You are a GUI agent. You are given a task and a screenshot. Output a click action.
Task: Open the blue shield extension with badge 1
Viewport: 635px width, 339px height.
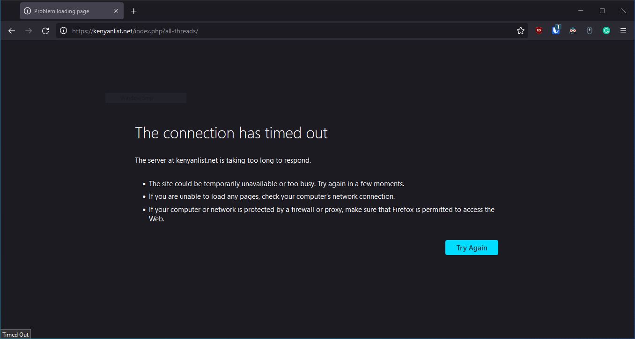coord(556,31)
